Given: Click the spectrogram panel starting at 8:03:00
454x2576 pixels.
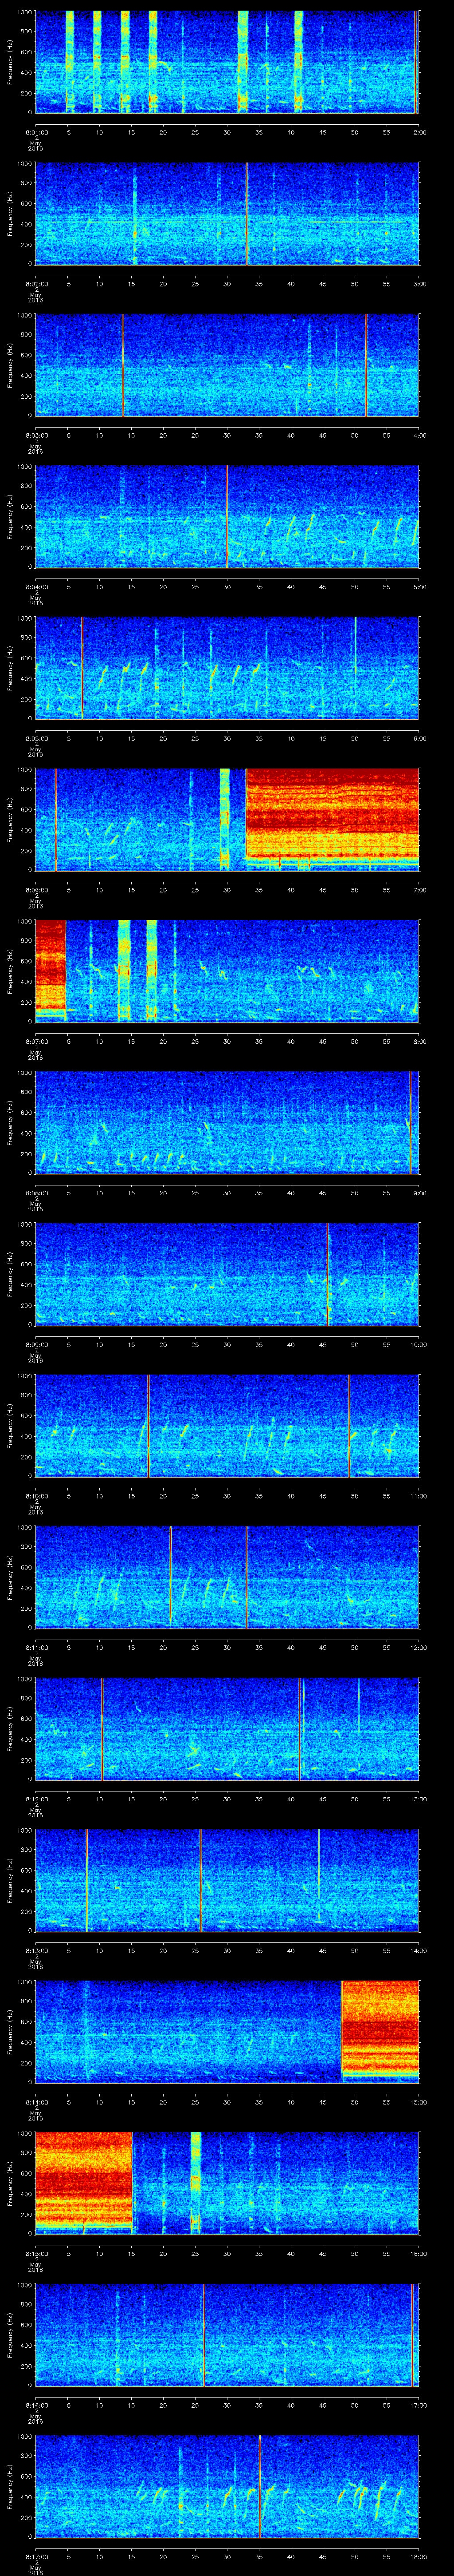Looking at the screenshot, I should 227,365.
